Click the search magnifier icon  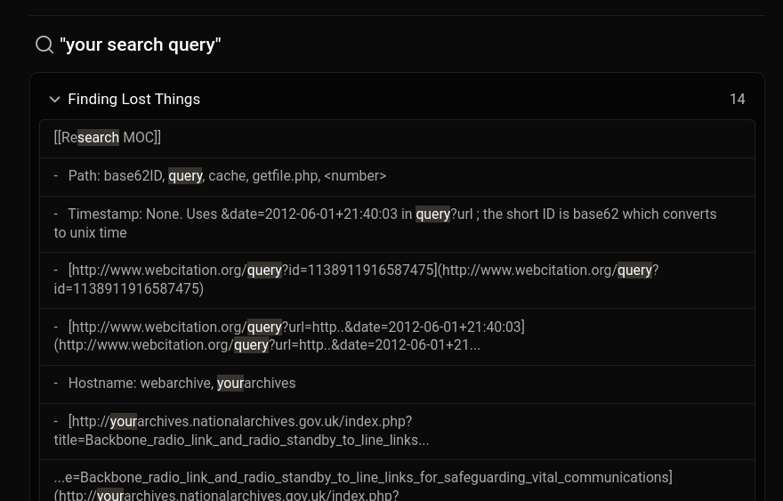click(x=44, y=44)
